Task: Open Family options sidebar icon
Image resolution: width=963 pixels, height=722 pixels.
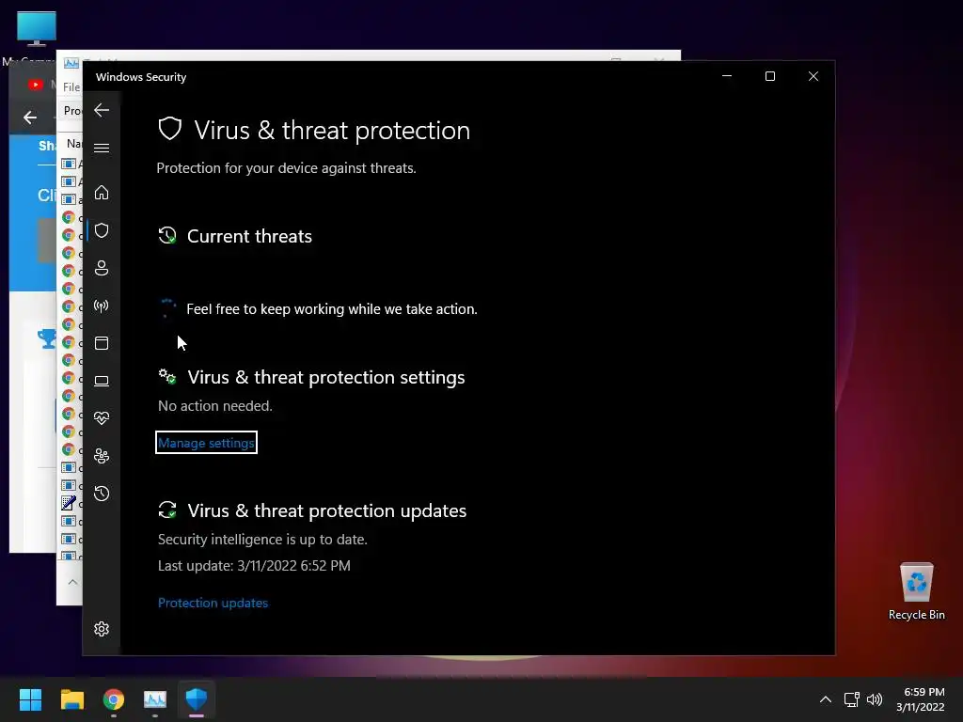Action: (102, 456)
